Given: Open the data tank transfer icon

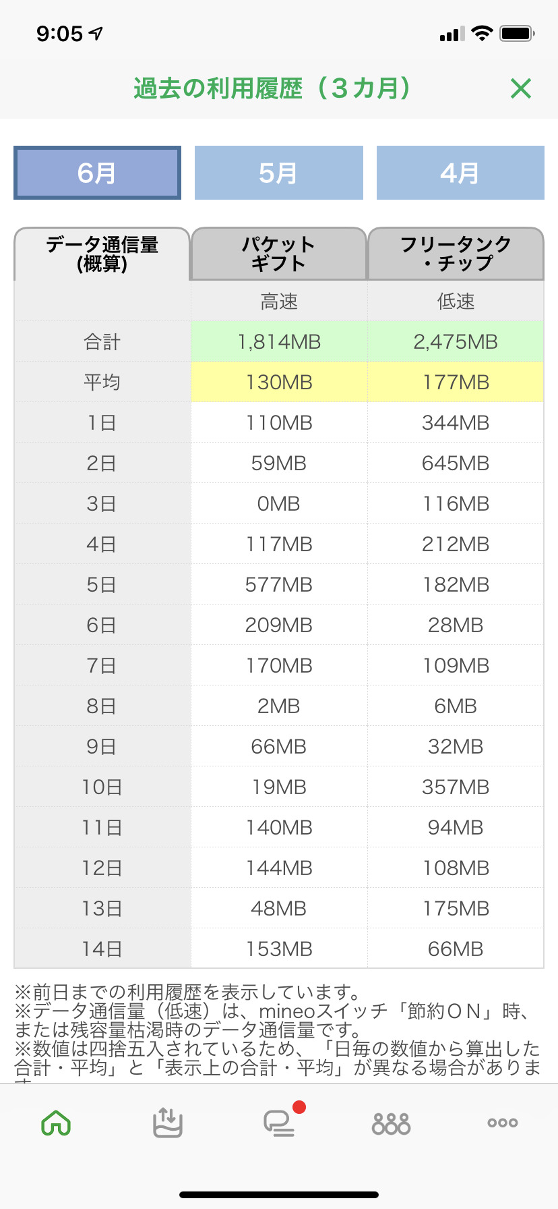Looking at the screenshot, I should click(167, 1123).
